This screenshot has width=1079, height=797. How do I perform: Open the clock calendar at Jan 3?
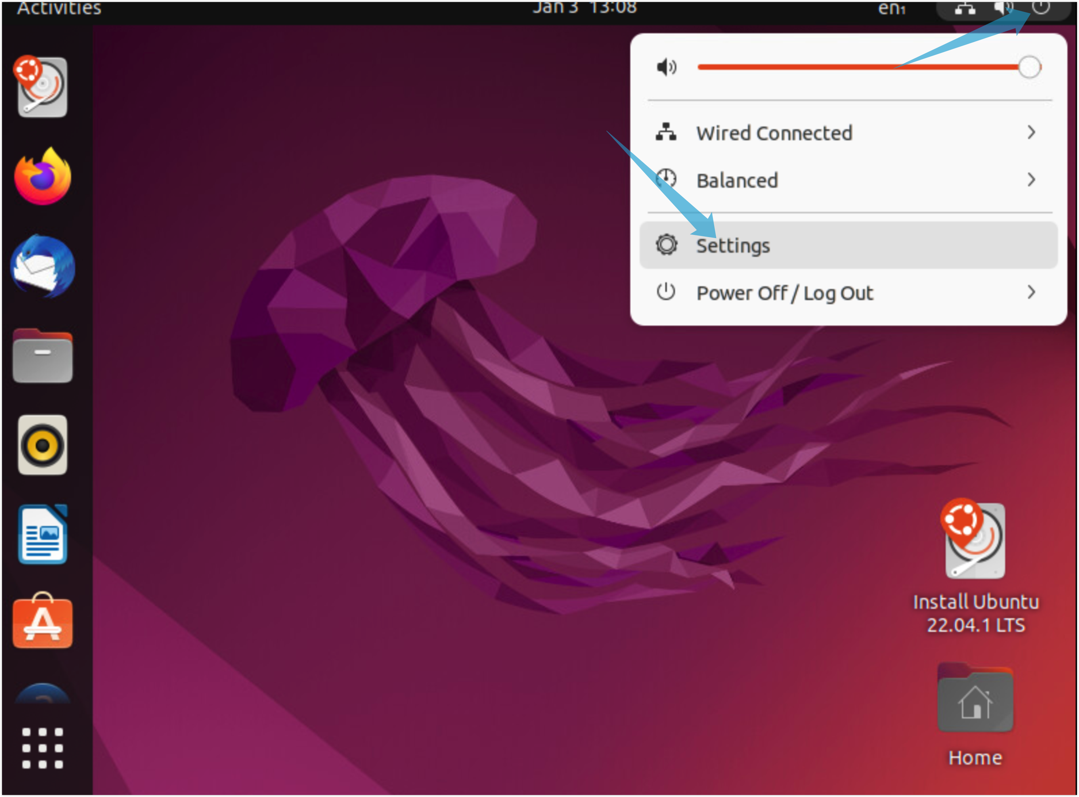584,7
